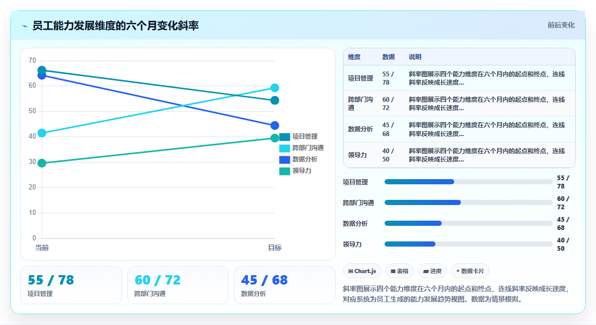Click the 前后变化 label in header
596x325 pixels.
pos(561,25)
